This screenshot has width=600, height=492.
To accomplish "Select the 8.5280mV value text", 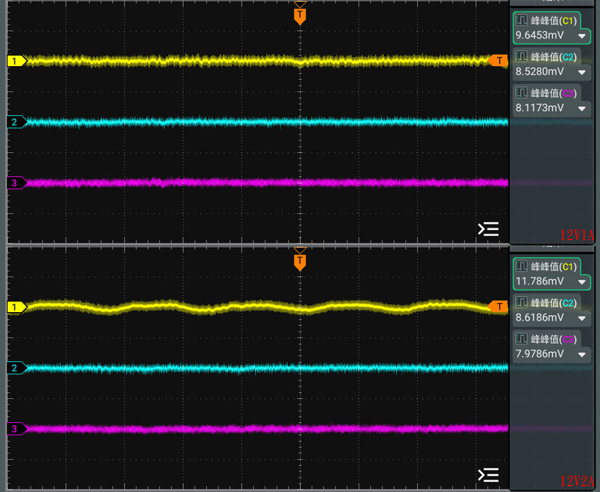I will click(x=539, y=71).
